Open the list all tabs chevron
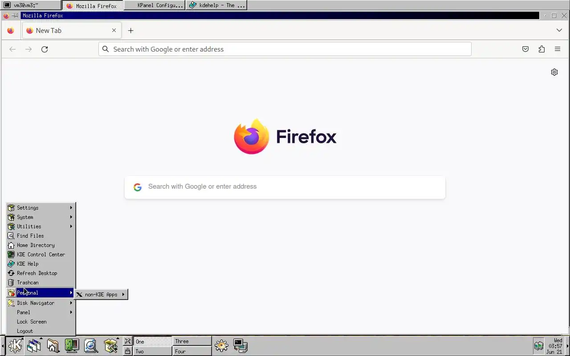The width and height of the screenshot is (570, 356). (559, 30)
